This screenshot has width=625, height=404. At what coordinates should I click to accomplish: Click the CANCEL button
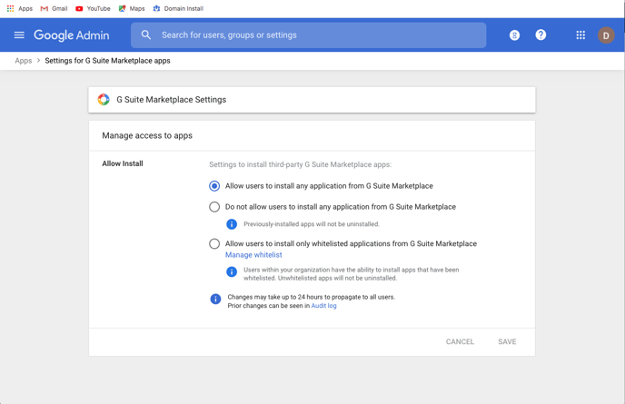click(460, 342)
